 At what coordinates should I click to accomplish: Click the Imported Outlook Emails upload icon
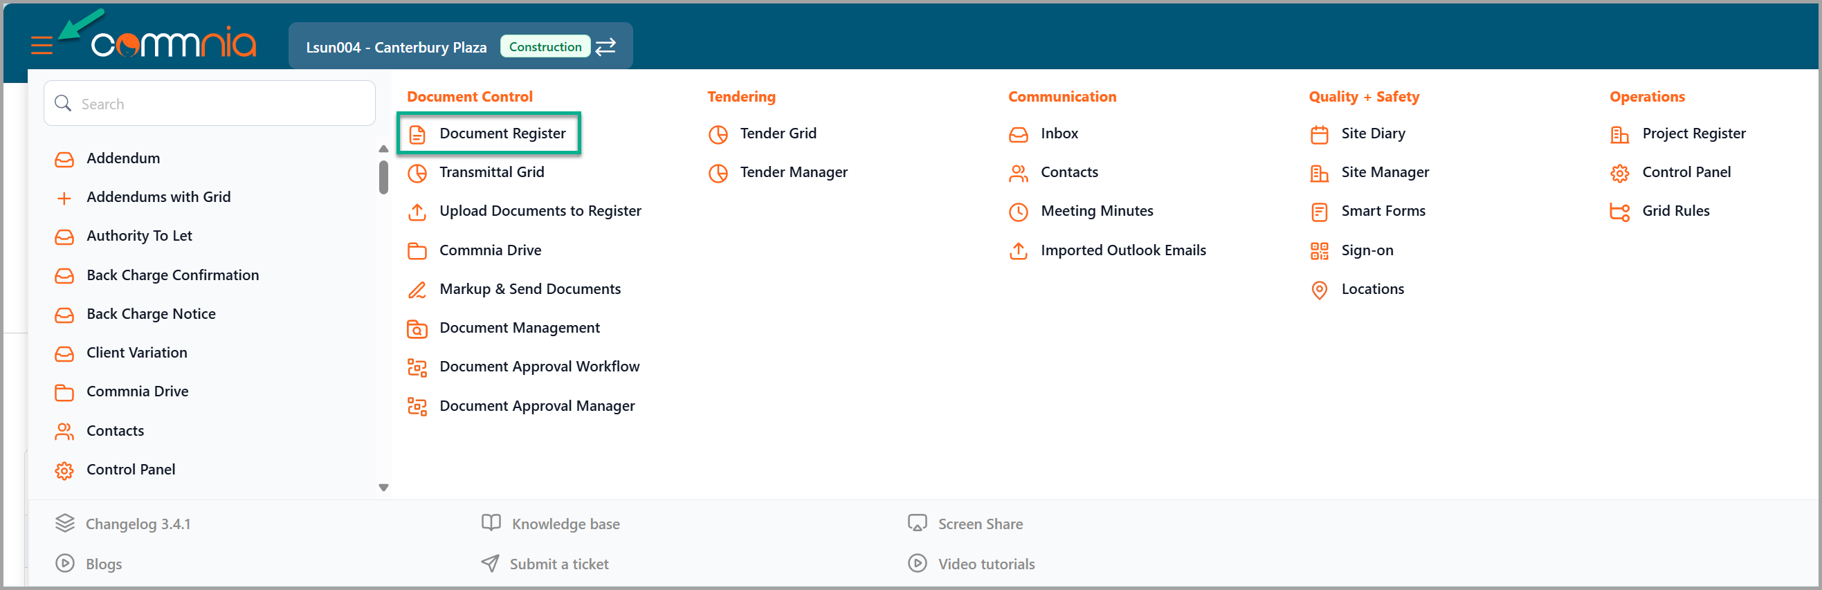pyautogui.click(x=1019, y=251)
